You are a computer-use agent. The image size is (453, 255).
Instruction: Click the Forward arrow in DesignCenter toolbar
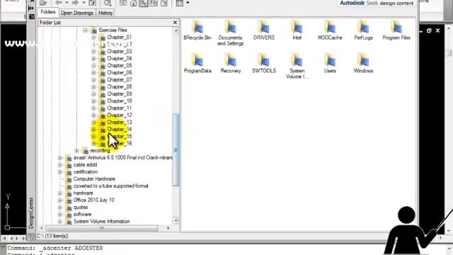pyautogui.click(x=76, y=3)
